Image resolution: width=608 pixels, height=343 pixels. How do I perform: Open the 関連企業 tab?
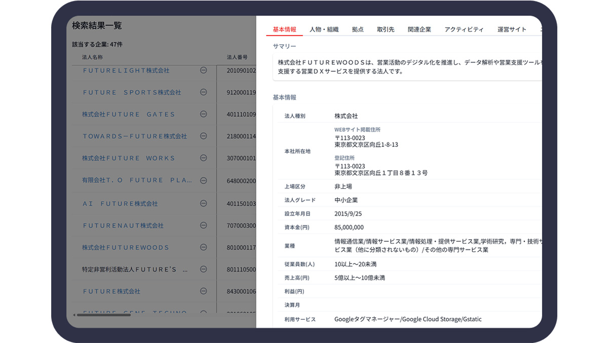[x=420, y=29]
